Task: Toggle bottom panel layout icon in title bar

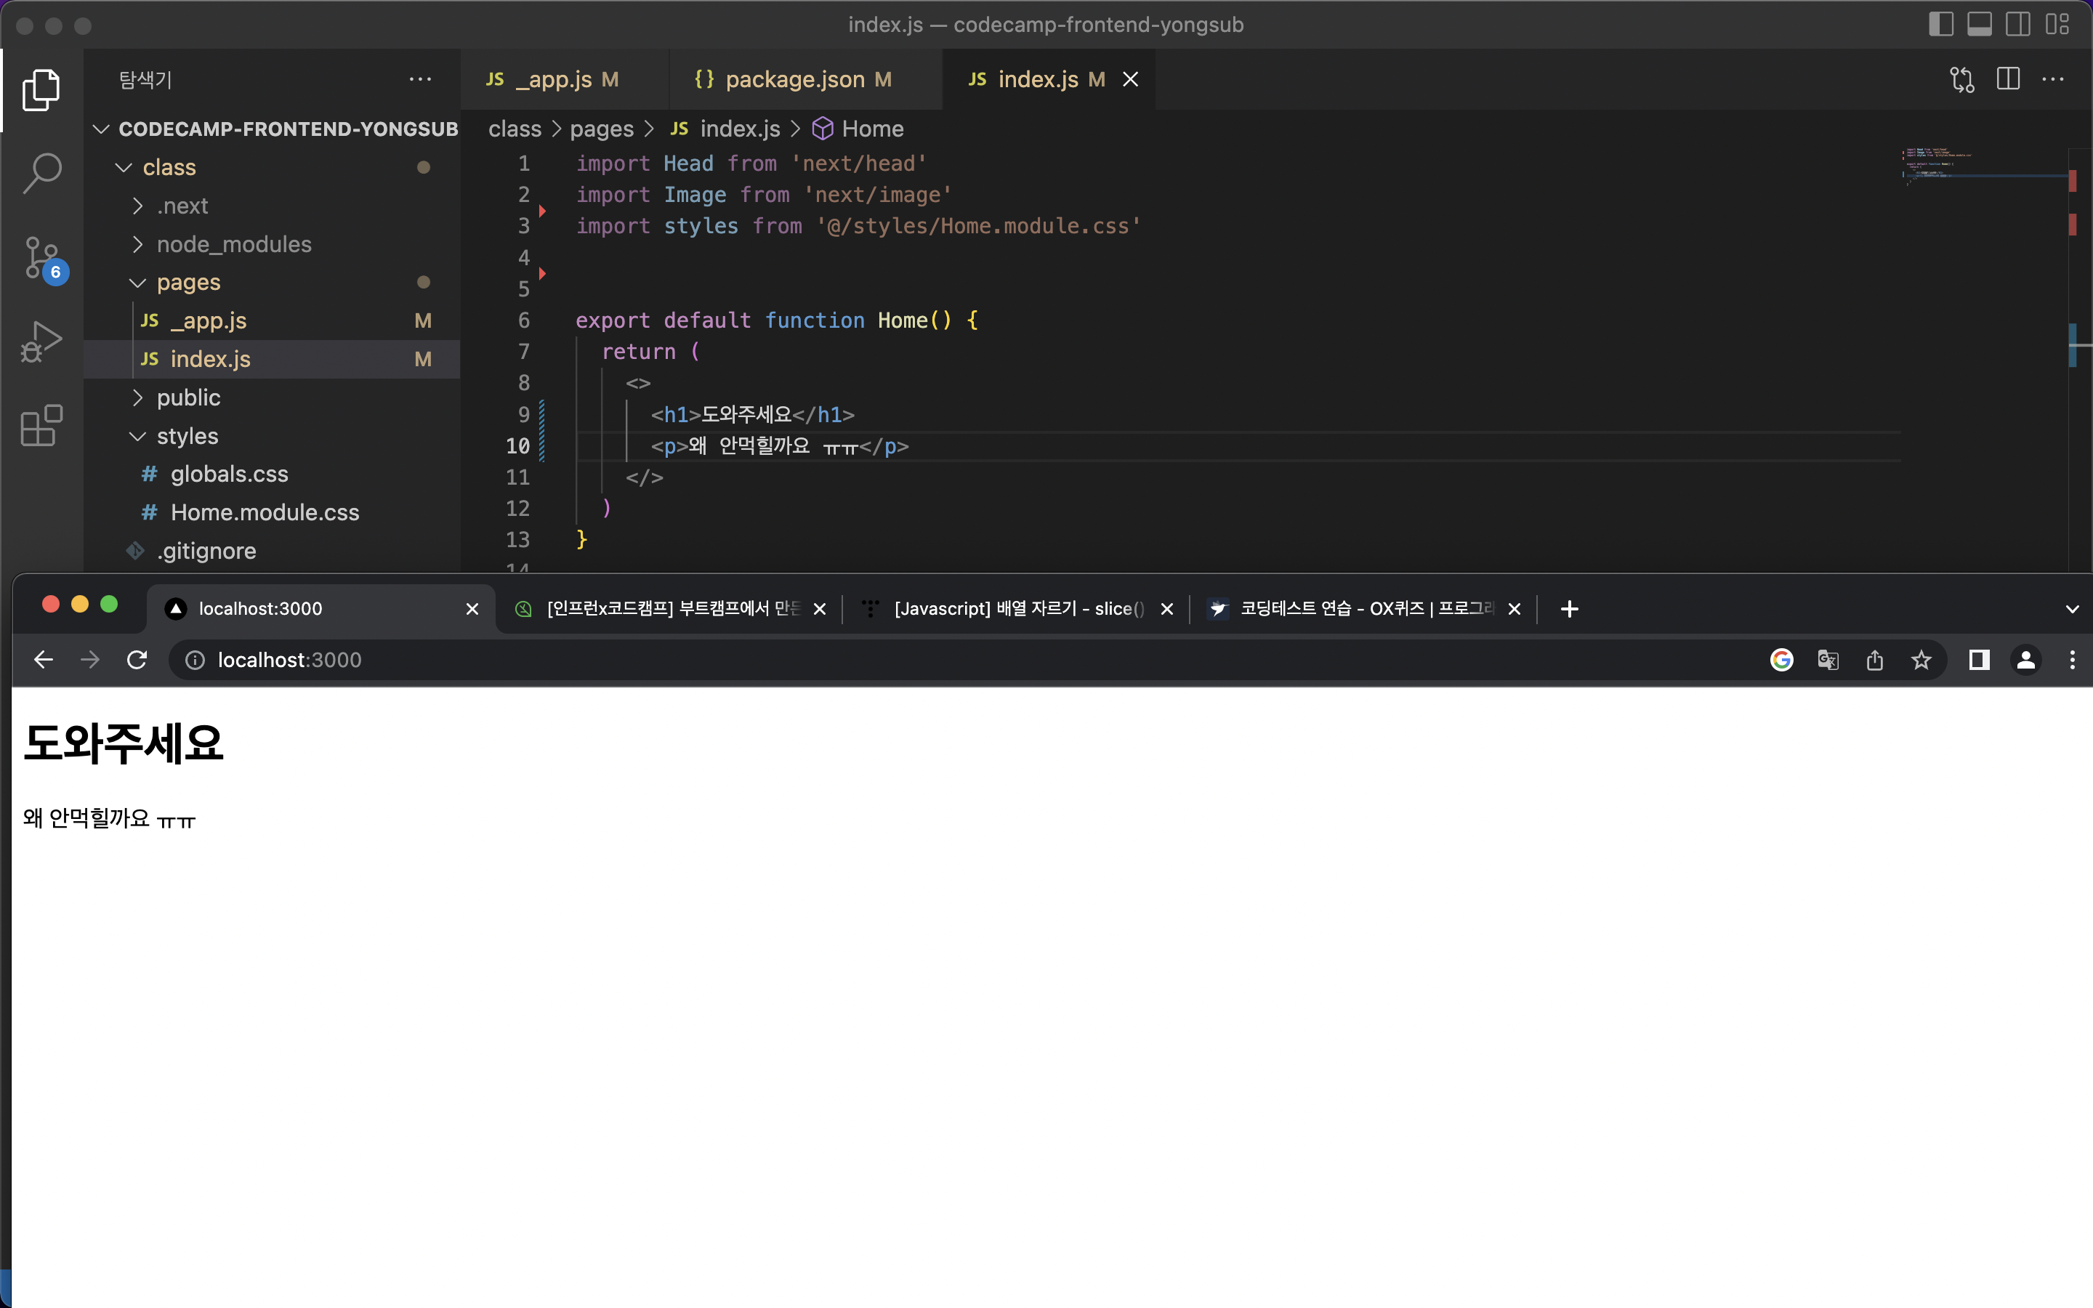Action: click(x=1980, y=24)
